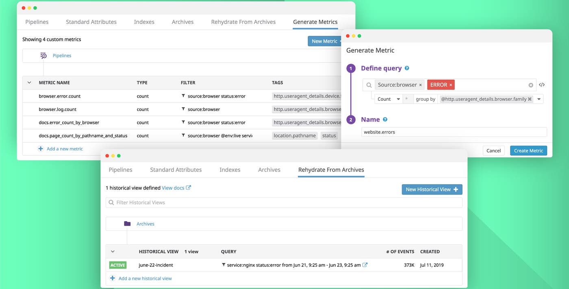This screenshot has width=569, height=289.
Task: Remove the ERROR tag from the query
Action: (451, 85)
